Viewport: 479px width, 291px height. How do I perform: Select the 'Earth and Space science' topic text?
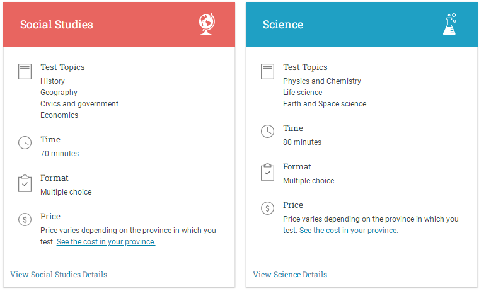point(325,104)
